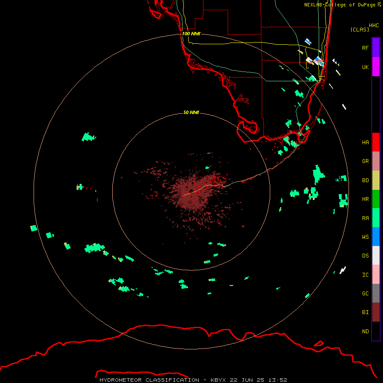Click the ND legend label text
383x383 pixels.
(365, 332)
